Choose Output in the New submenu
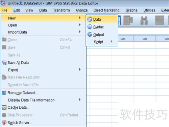Image resolution: width=169 pixels, height=127 pixels. click(x=102, y=35)
